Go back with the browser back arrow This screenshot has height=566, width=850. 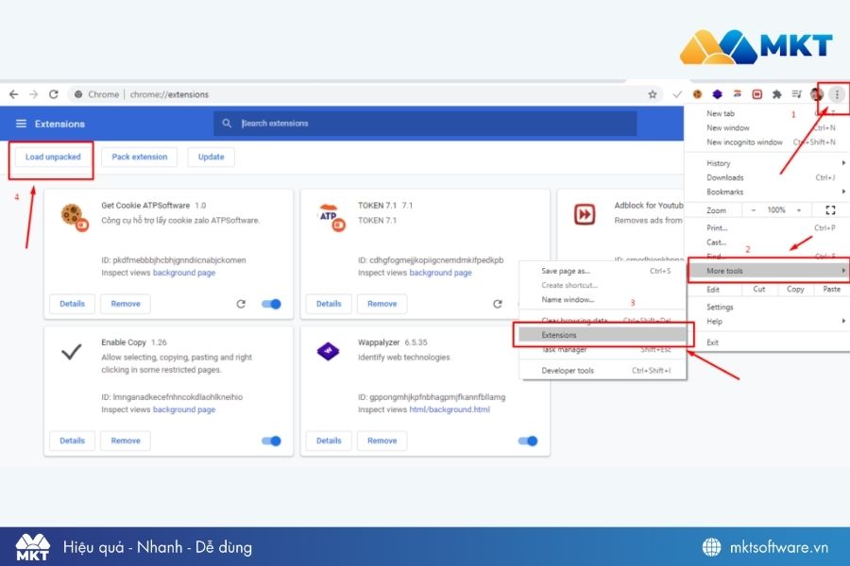(13, 94)
